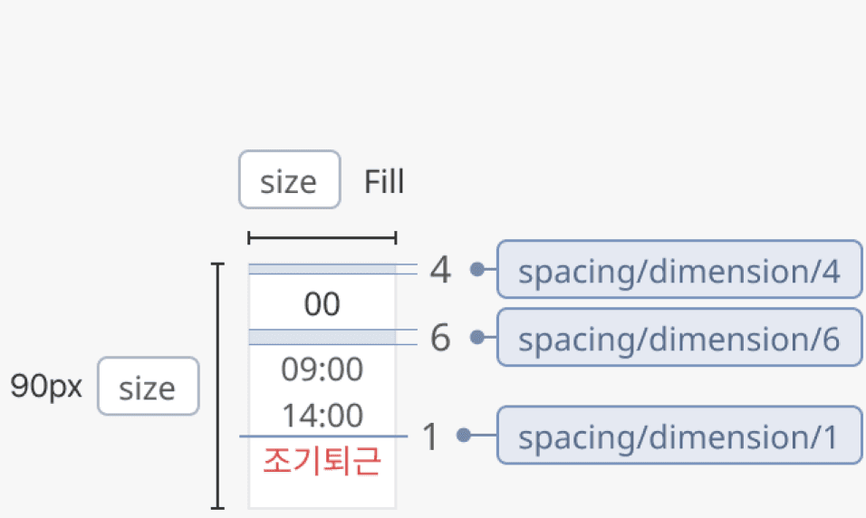Click the number 4 spacing annotation

[440, 270]
